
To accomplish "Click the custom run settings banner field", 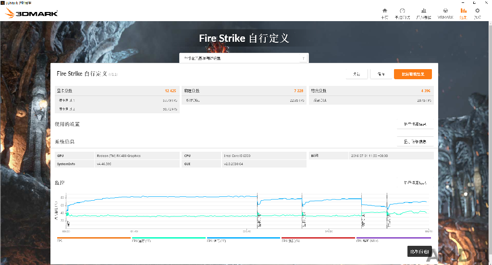I will tap(244, 58).
